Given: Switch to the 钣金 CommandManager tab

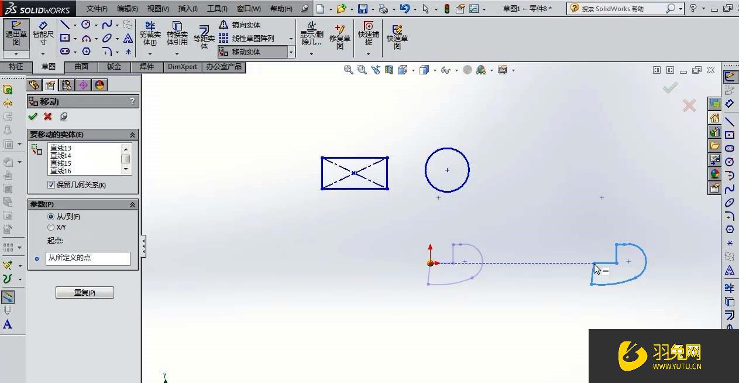Looking at the screenshot, I should point(113,66).
